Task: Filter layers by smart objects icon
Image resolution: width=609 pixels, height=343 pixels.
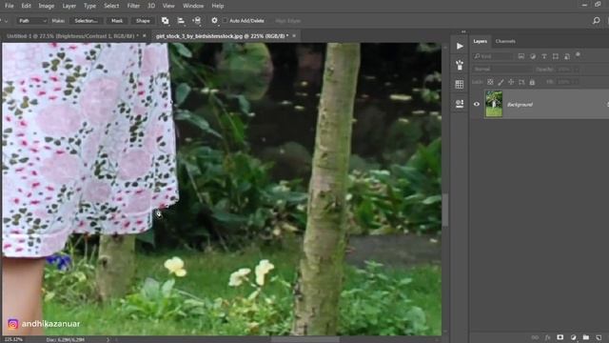Action: coord(567,56)
